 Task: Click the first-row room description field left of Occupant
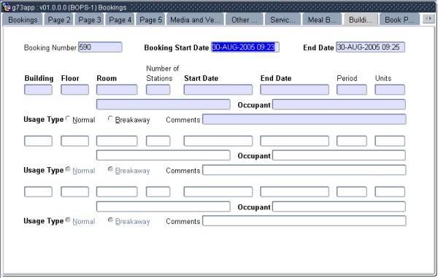pyautogui.click(x=163, y=104)
